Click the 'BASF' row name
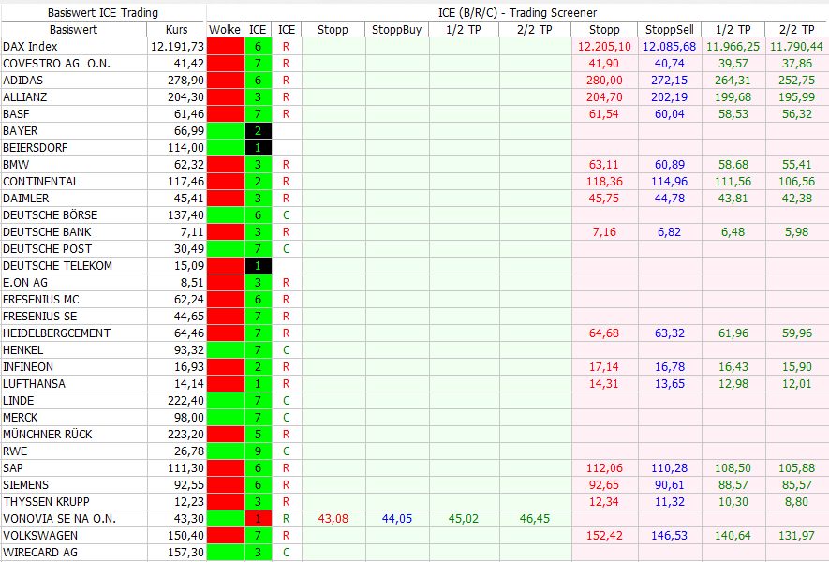This screenshot has height=562, width=829. [x=16, y=114]
